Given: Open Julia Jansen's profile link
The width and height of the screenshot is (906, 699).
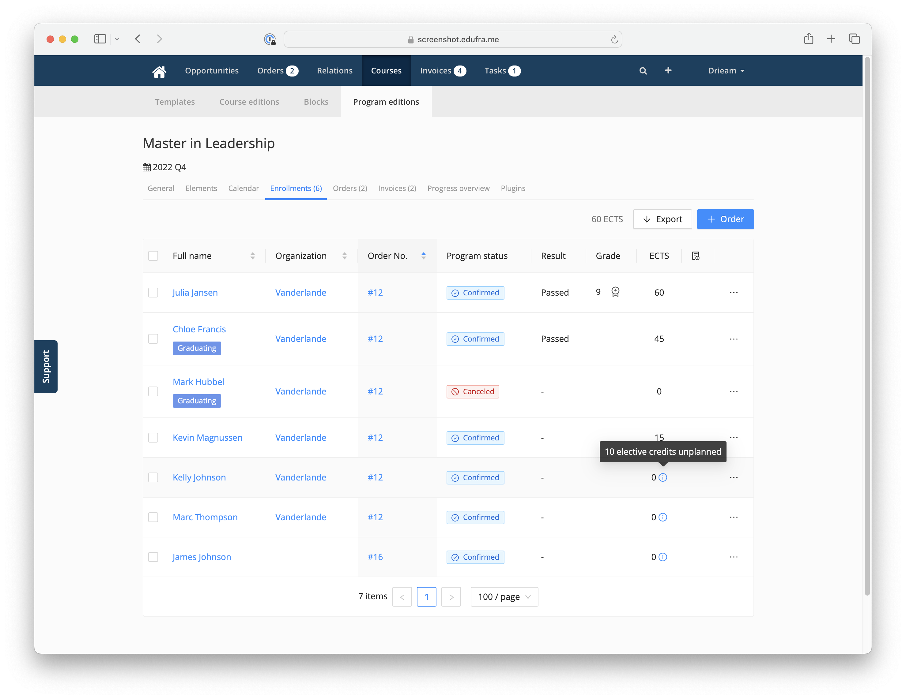Looking at the screenshot, I should (x=195, y=293).
